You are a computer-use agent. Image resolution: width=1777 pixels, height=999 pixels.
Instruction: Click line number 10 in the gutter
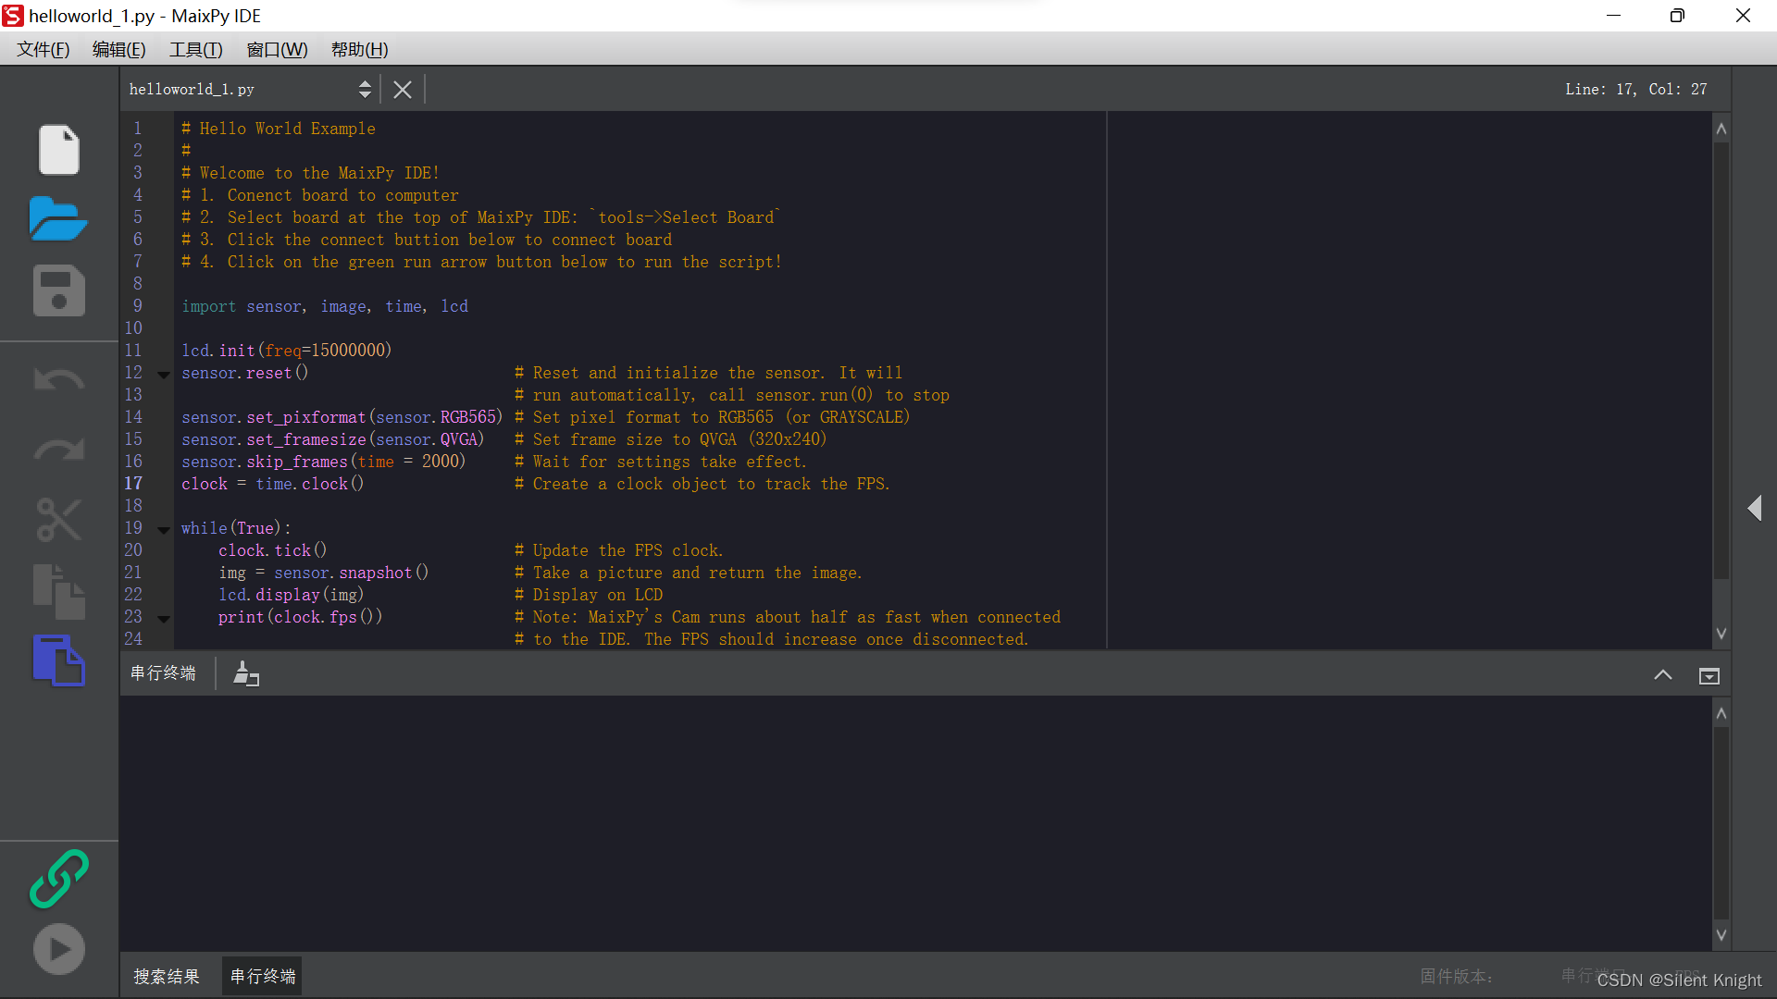(134, 328)
